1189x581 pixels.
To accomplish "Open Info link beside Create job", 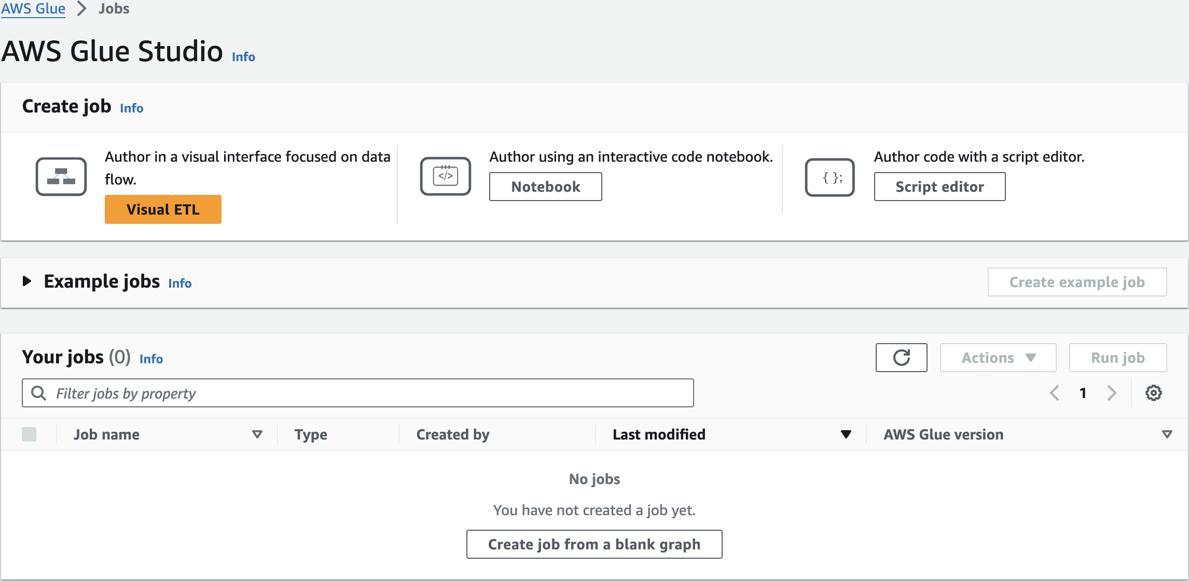I will pos(131,108).
